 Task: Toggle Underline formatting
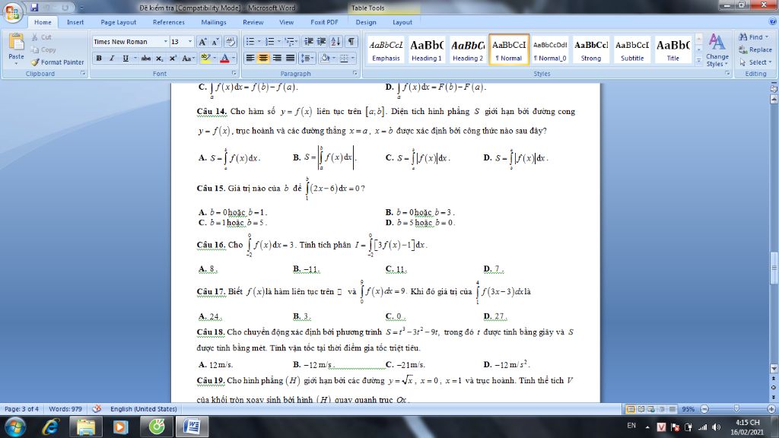[x=126, y=58]
